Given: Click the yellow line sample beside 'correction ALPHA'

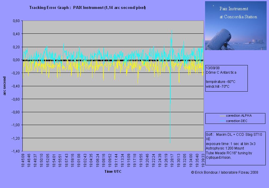Looking at the screenshot, I should [222, 116].
